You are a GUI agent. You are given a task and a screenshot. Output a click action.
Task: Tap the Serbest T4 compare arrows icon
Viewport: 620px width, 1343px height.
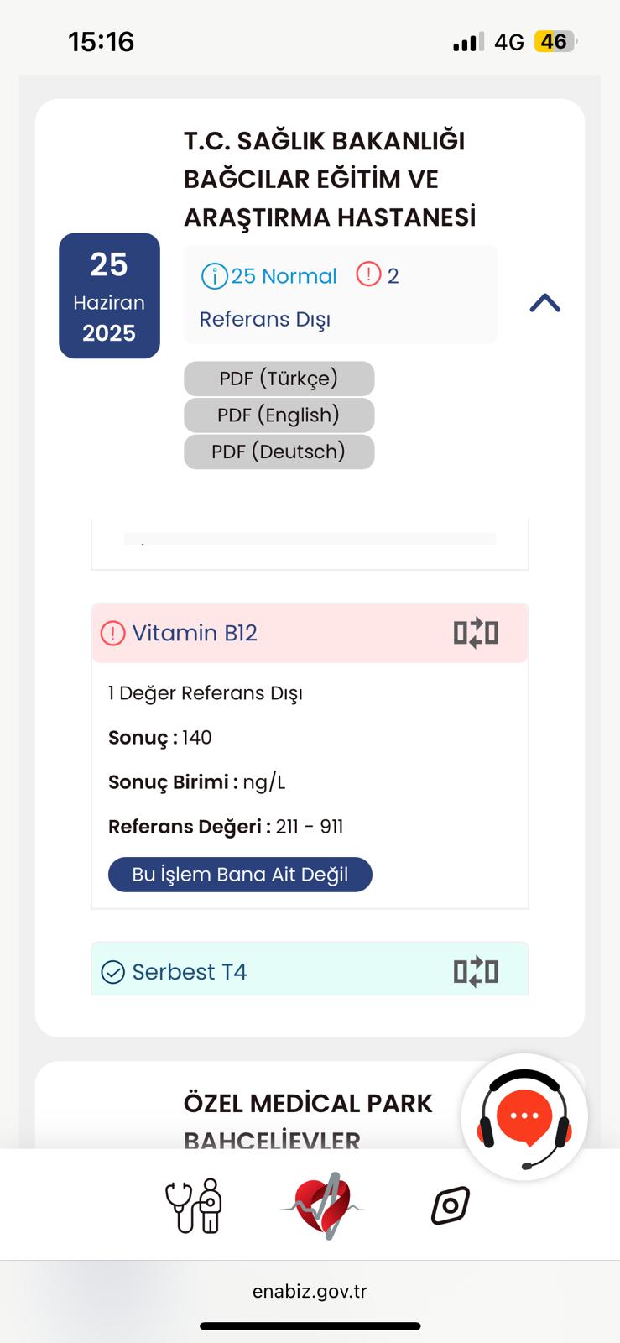[476, 971]
